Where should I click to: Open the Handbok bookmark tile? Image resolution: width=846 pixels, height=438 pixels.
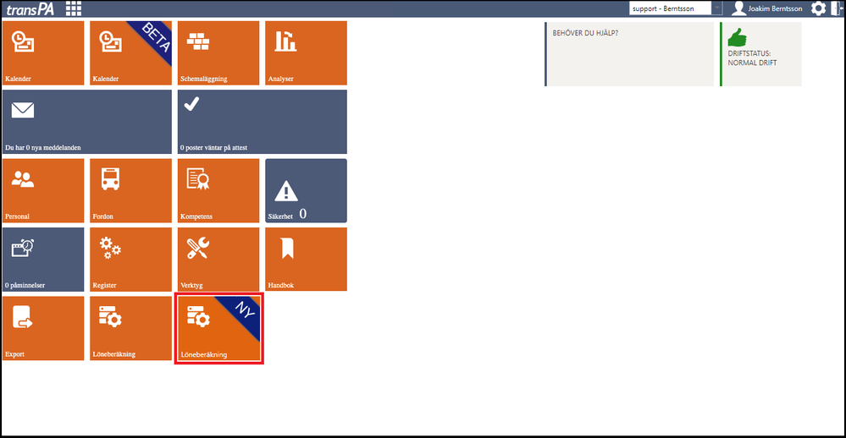pyautogui.click(x=306, y=259)
